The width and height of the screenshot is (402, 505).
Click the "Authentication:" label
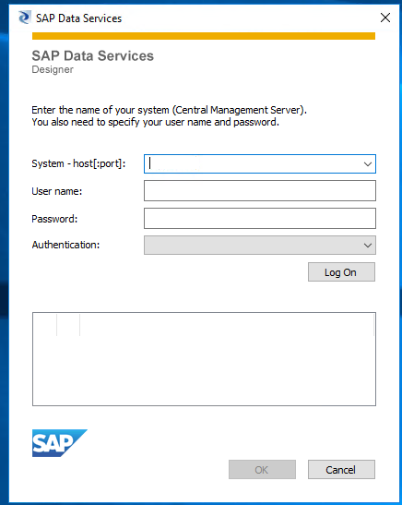(x=66, y=245)
